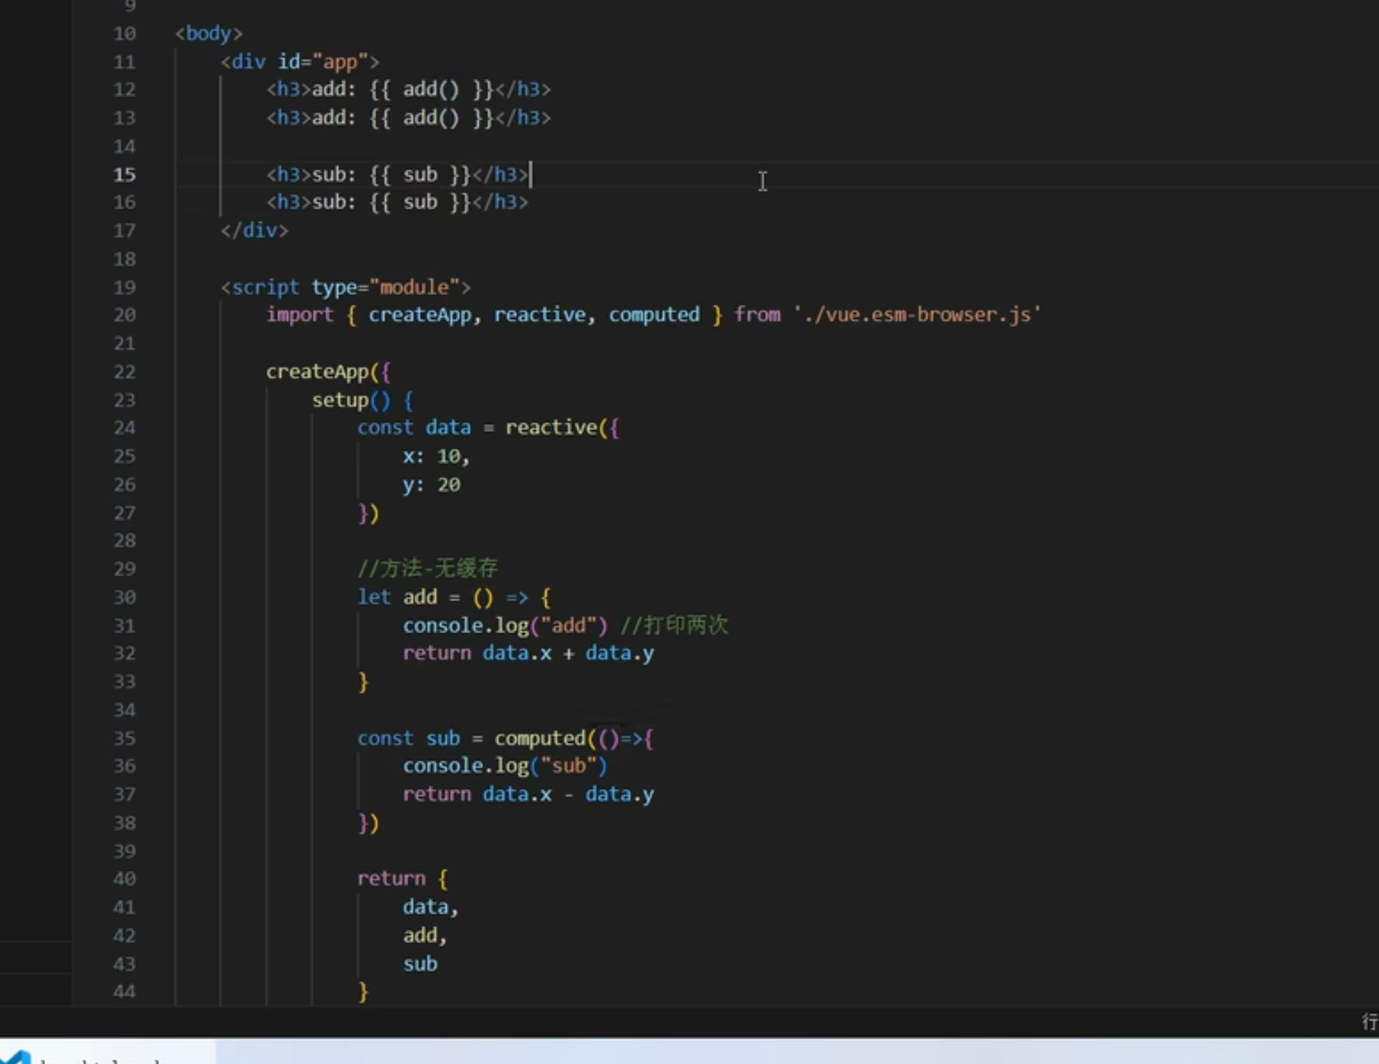Image resolution: width=1379 pixels, height=1064 pixels.
Task: Click the div id="app" opening tag
Action: coord(300,62)
